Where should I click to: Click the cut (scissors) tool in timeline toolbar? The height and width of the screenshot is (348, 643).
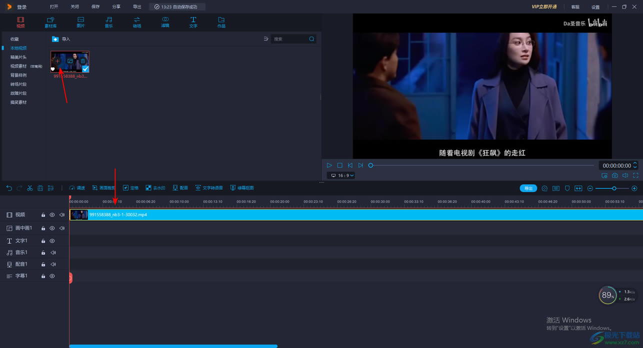pos(30,188)
